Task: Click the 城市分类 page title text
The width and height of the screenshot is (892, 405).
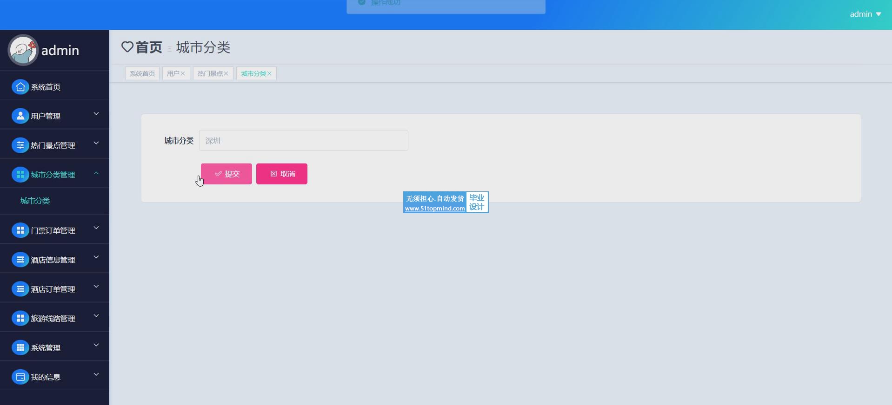Action: (x=203, y=47)
